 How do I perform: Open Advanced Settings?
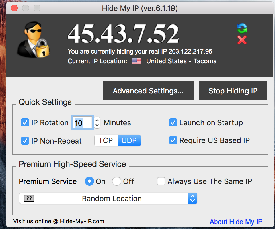click(x=148, y=91)
